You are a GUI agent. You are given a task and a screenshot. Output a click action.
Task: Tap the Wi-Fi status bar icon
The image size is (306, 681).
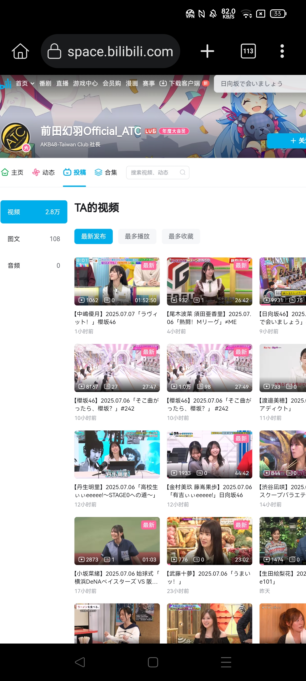tap(246, 14)
